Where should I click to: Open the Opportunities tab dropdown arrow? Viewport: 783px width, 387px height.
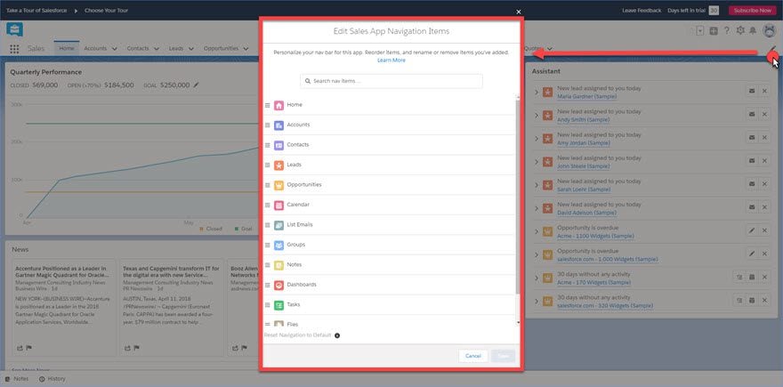(246, 49)
